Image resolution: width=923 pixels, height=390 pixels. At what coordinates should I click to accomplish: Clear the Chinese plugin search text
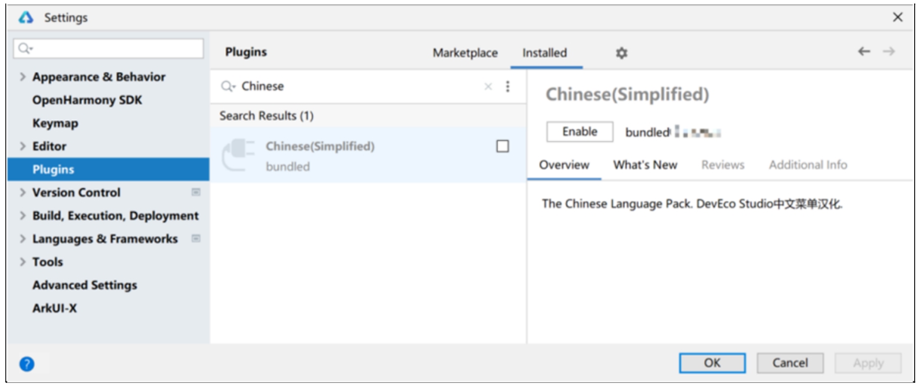pos(488,87)
